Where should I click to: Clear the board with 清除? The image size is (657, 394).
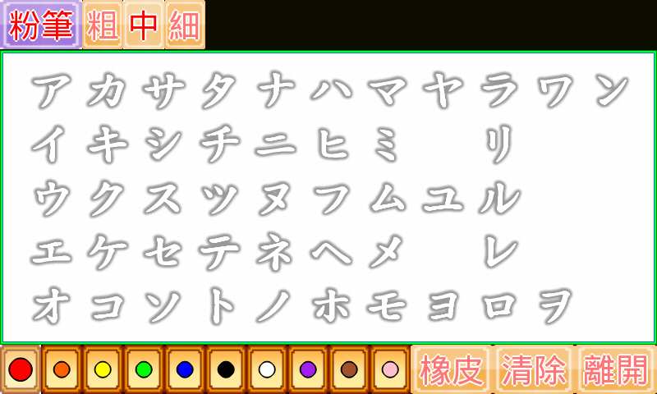(x=534, y=369)
